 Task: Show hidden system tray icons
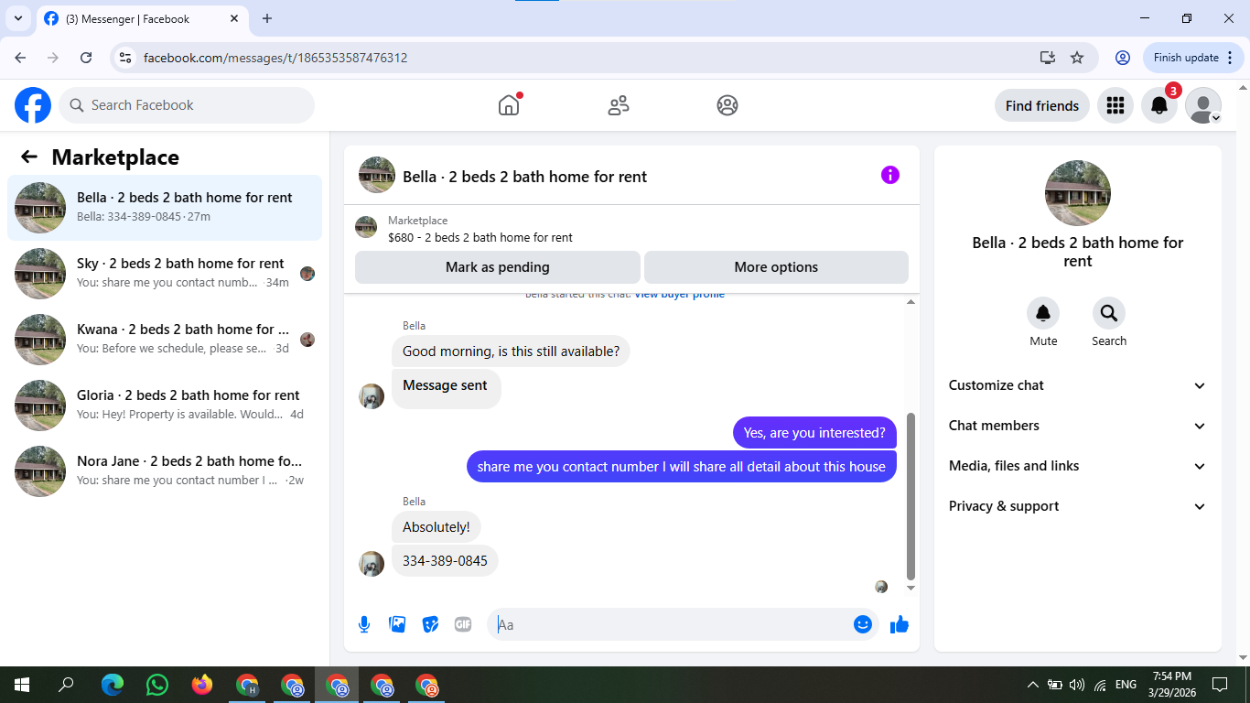(1033, 685)
